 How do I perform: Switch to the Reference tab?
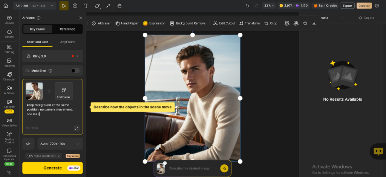tap(67, 29)
